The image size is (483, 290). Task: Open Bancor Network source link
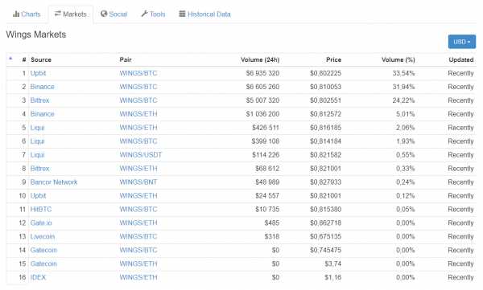[54, 182]
